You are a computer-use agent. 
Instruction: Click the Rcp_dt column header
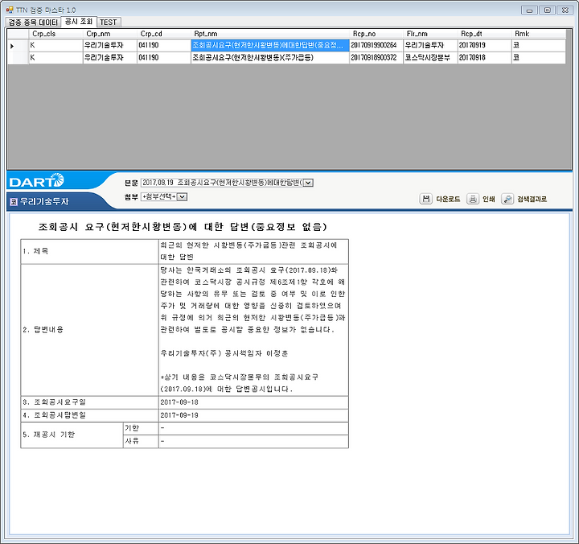pos(484,34)
